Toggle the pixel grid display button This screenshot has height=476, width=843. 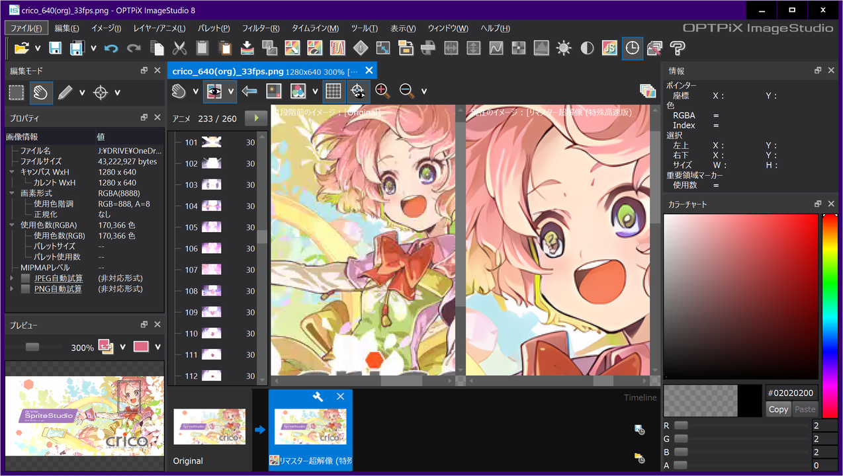tap(333, 91)
